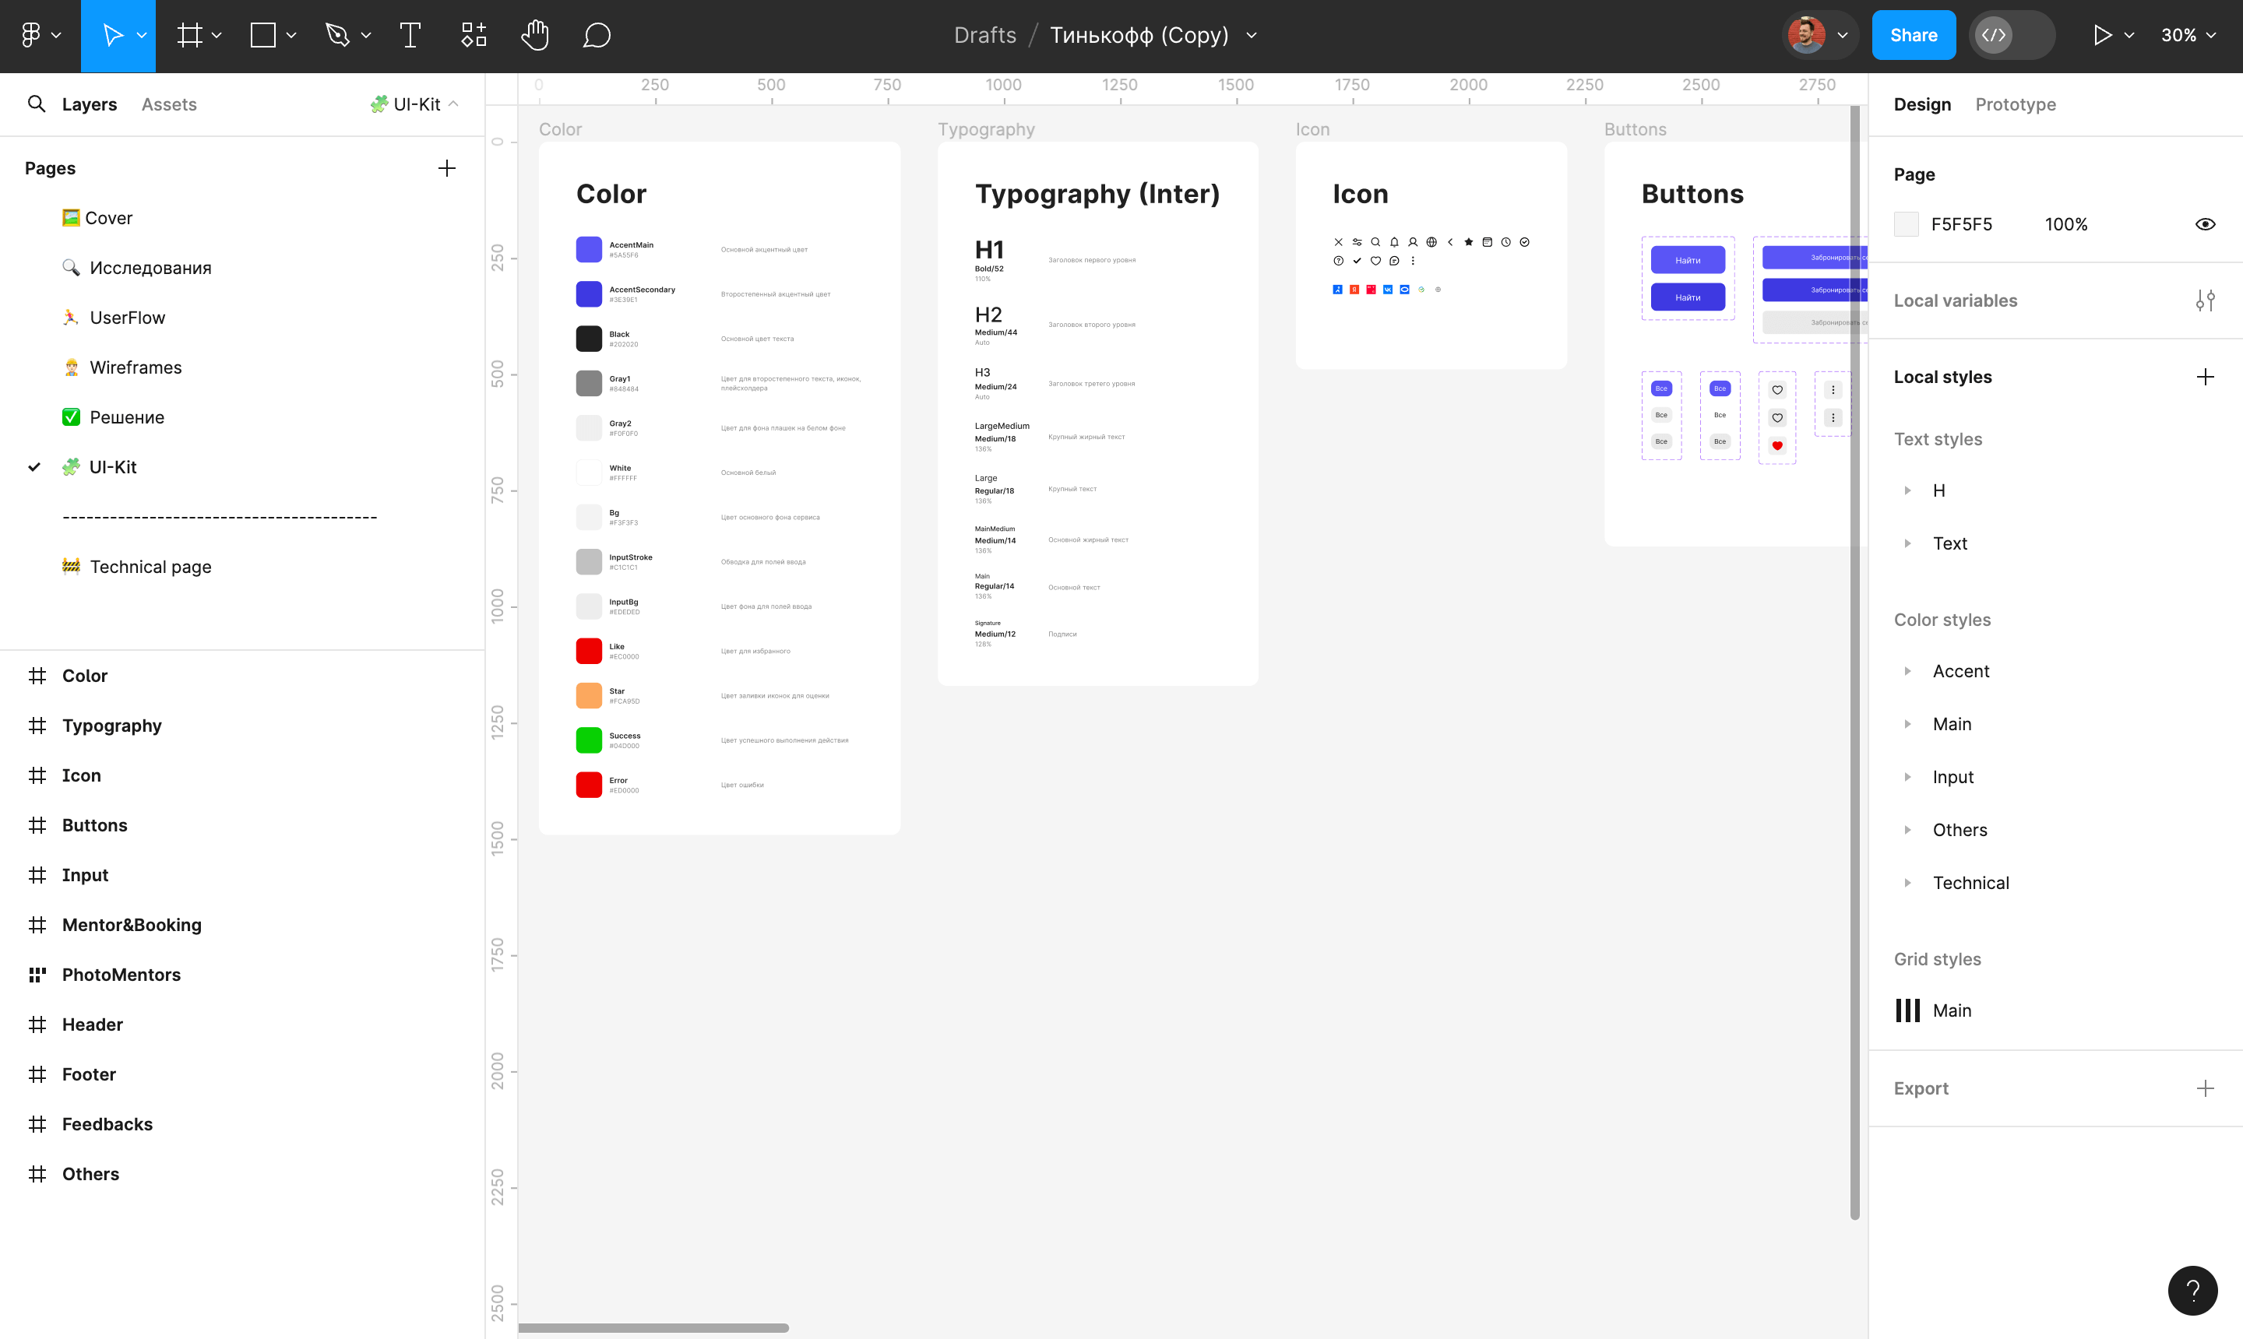Toggle page background visibility eye
Viewport: 2243px width, 1339px height.
click(2204, 225)
